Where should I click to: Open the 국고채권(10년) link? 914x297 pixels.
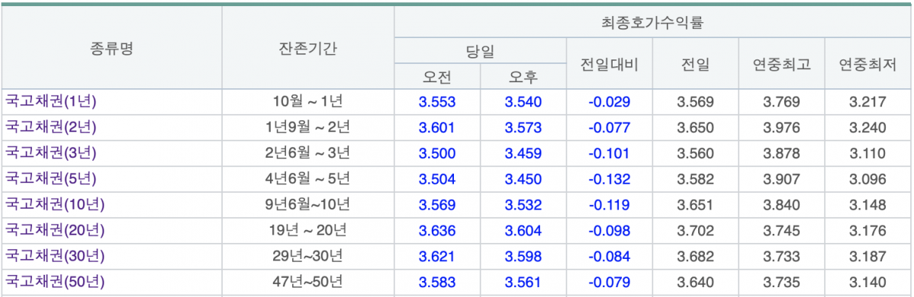(55, 205)
